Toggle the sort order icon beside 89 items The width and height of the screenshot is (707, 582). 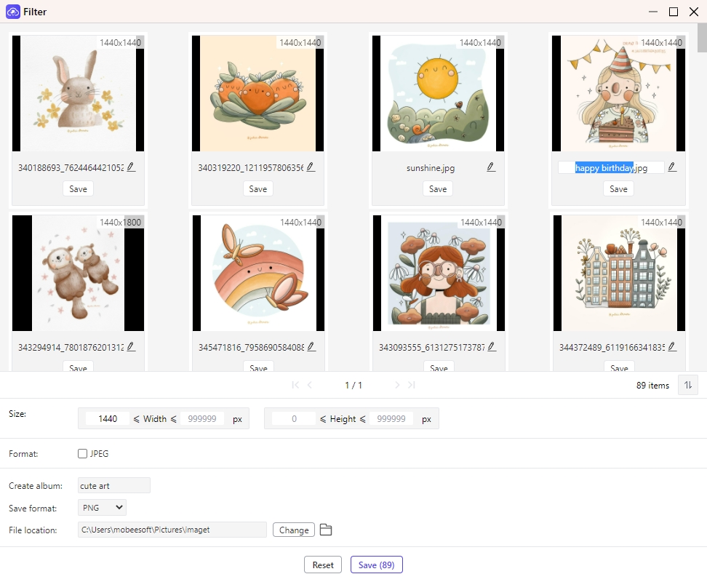(687, 385)
